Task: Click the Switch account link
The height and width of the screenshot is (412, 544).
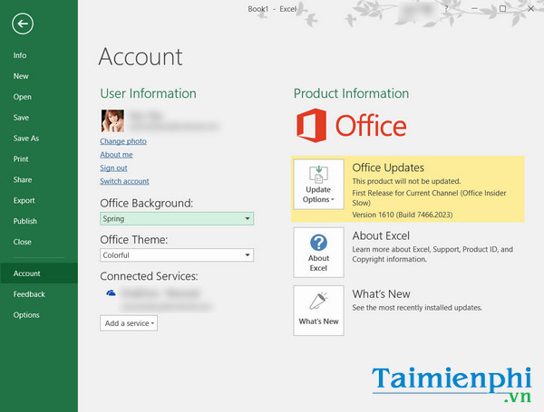Action: tap(124, 181)
